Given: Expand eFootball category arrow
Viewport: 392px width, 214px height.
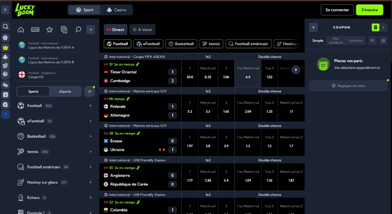Looking at the screenshot, I should pos(91,121).
